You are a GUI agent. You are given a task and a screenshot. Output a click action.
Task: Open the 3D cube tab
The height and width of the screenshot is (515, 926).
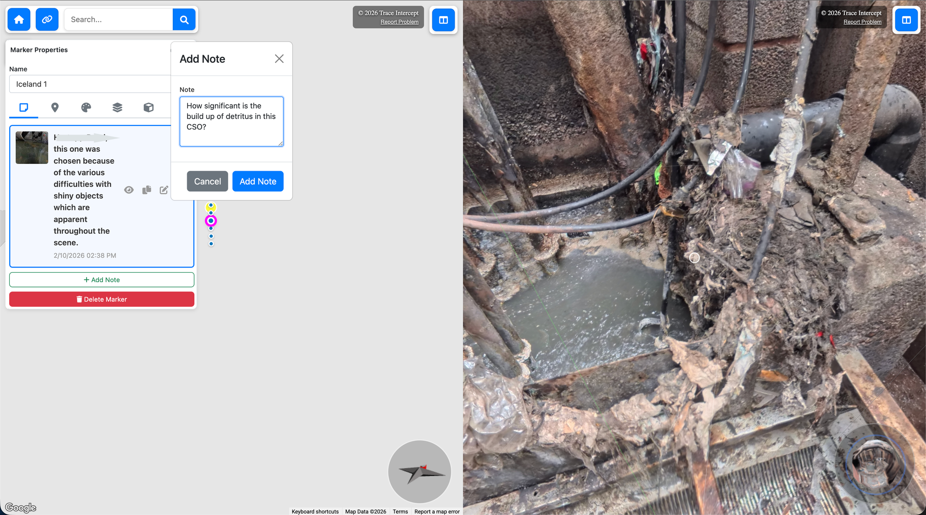point(149,107)
